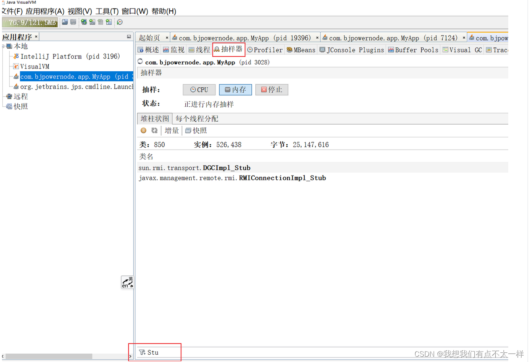Stop sampling with the 停止 button
This screenshot has height=362, width=530.
point(272,90)
